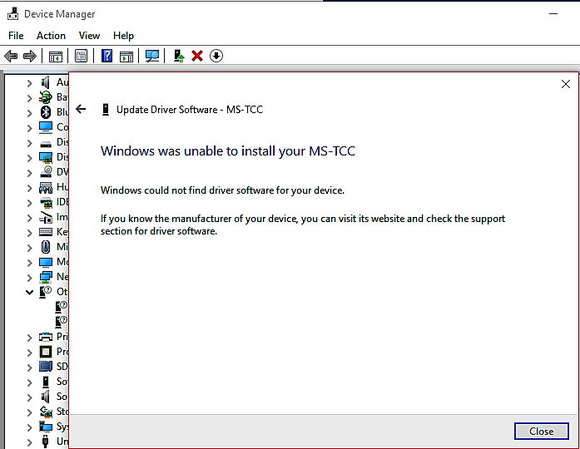Expand the Print queues tree node
This screenshot has height=449, width=580.
[29, 338]
